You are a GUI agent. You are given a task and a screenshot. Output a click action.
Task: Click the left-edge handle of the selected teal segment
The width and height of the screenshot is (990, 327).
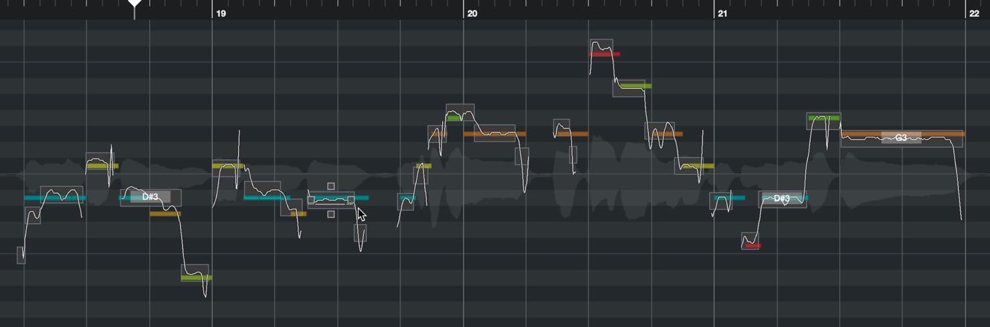311,199
